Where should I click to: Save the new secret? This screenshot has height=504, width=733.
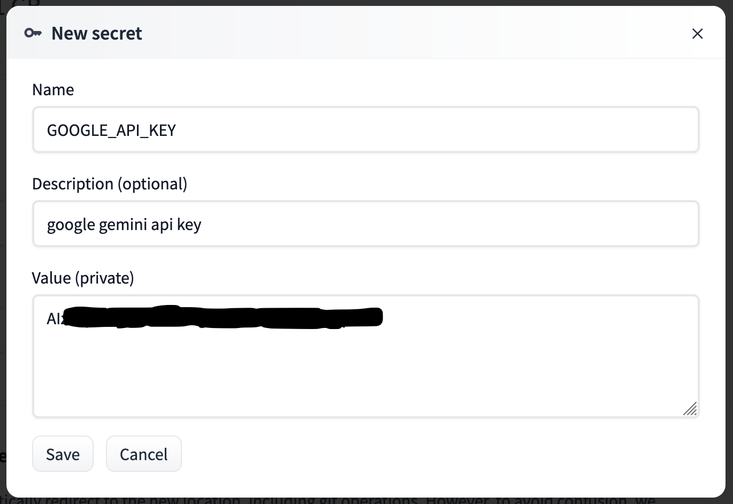point(63,454)
